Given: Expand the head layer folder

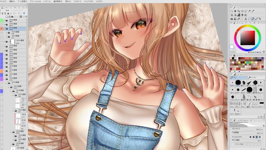Looking at the screenshot, I should point(4,46).
